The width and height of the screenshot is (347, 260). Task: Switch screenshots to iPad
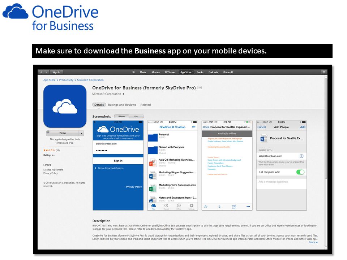point(136,116)
